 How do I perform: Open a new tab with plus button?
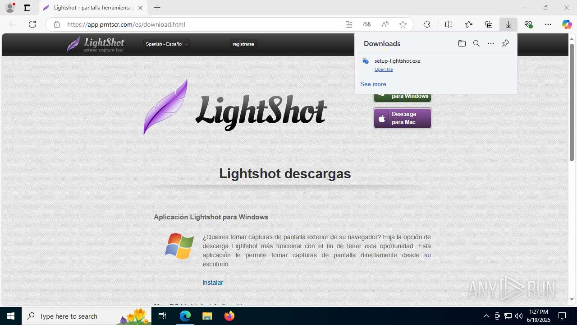[157, 8]
